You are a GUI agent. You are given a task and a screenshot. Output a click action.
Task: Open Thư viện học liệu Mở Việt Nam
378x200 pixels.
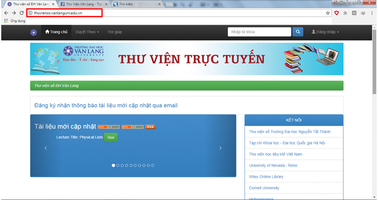(x=276, y=154)
